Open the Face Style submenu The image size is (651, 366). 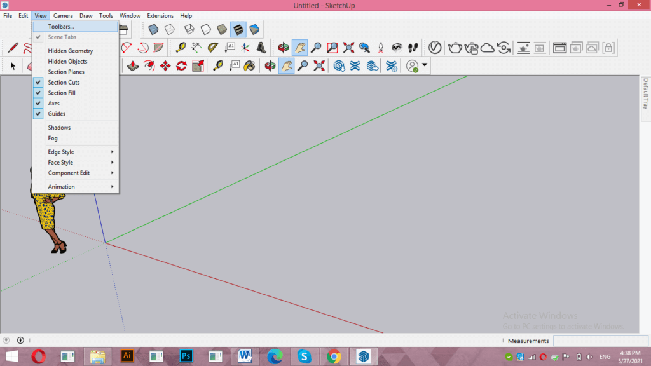pos(62,162)
